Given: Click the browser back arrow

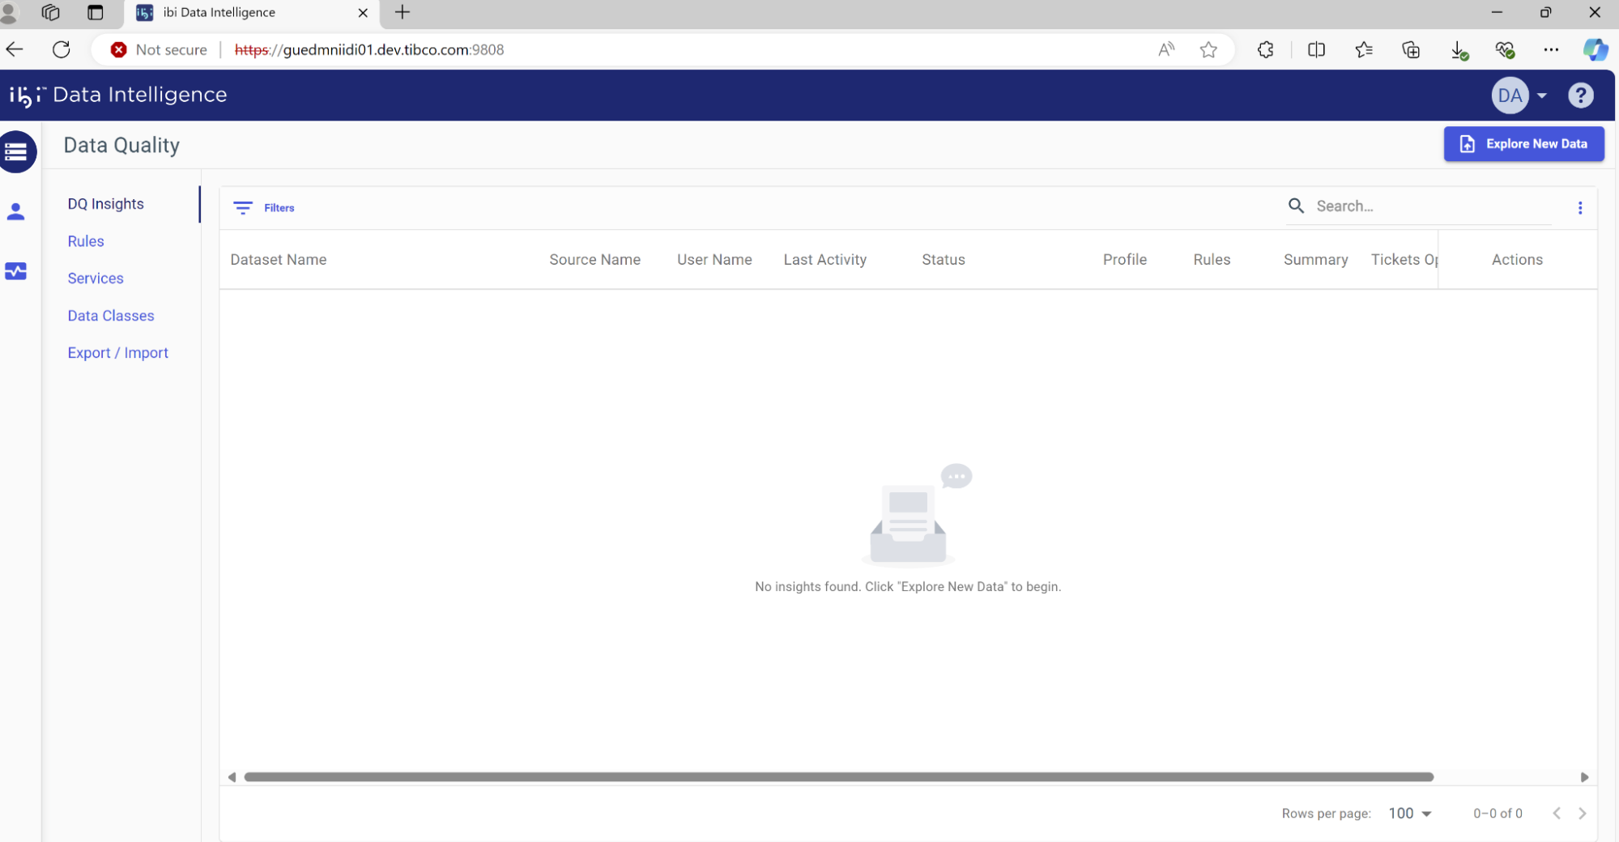Looking at the screenshot, I should pos(15,49).
